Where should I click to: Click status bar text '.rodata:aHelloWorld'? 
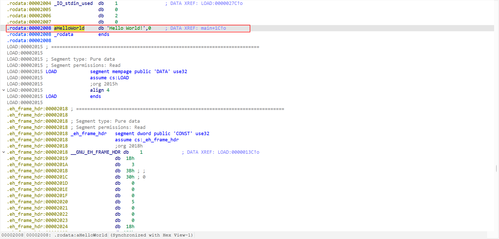click(x=81, y=235)
